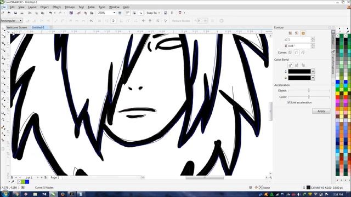351x197 pixels.
Task: Click the Search content icon in toolbar
Action: (x=71, y=13)
